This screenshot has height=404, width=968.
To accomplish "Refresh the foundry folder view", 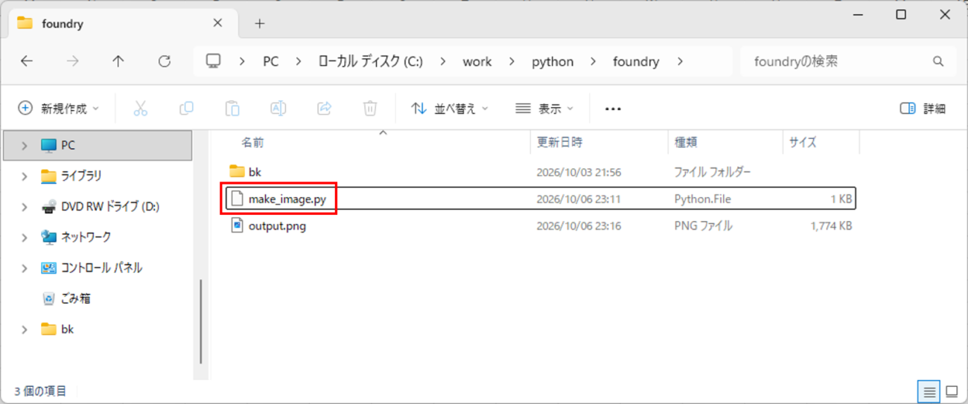I will click(165, 62).
